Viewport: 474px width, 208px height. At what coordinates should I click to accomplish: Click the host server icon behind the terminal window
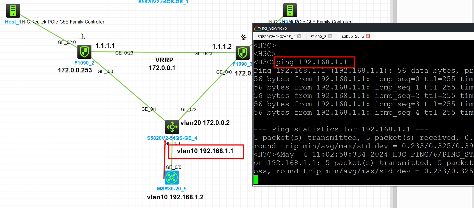290,11
